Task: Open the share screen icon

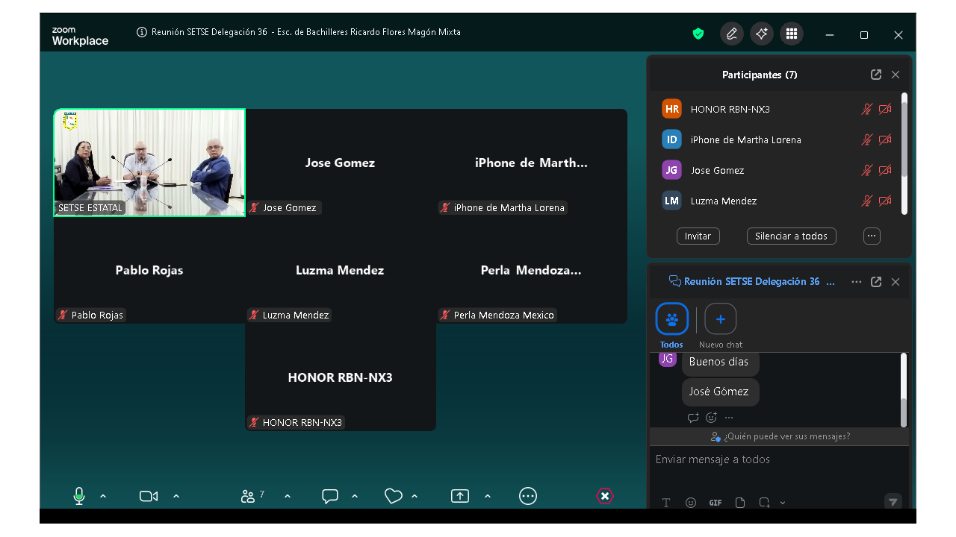Action: [x=460, y=496]
